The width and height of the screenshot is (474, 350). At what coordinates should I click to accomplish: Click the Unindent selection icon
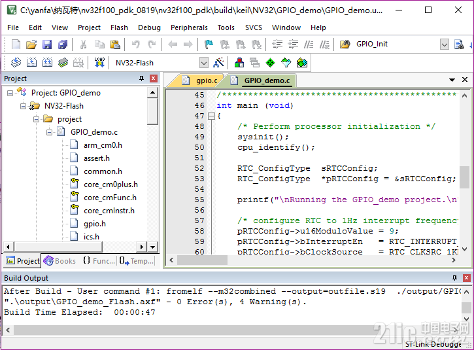tap(293, 44)
